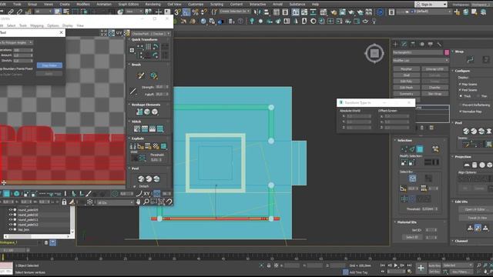This screenshot has width=493, height=277.
Task: Click the select and link chain icon
Action: (11, 12)
